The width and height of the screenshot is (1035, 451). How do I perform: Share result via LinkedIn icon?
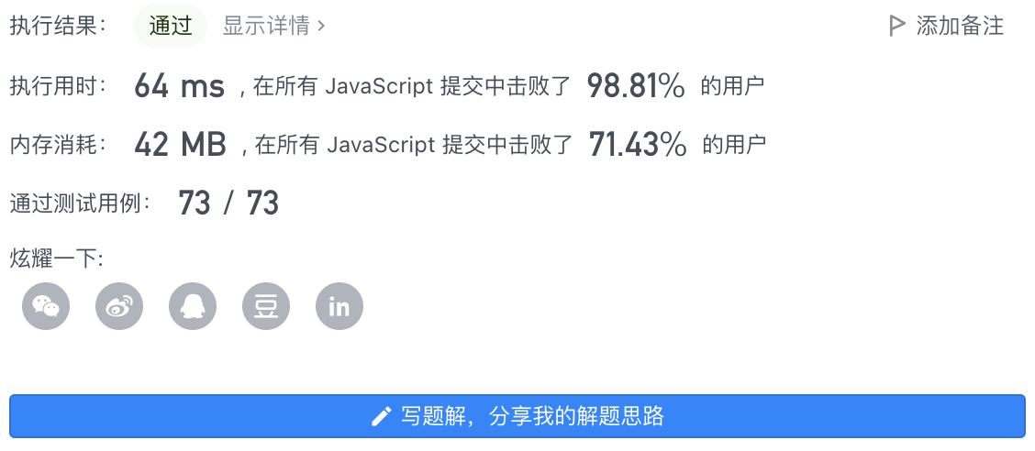click(339, 306)
